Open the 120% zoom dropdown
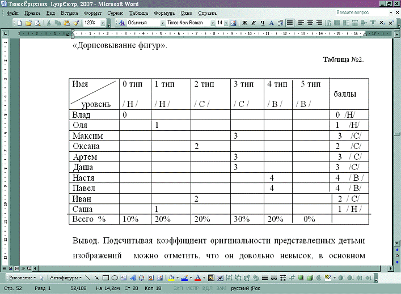This screenshot has height=294, width=401. click(x=102, y=23)
